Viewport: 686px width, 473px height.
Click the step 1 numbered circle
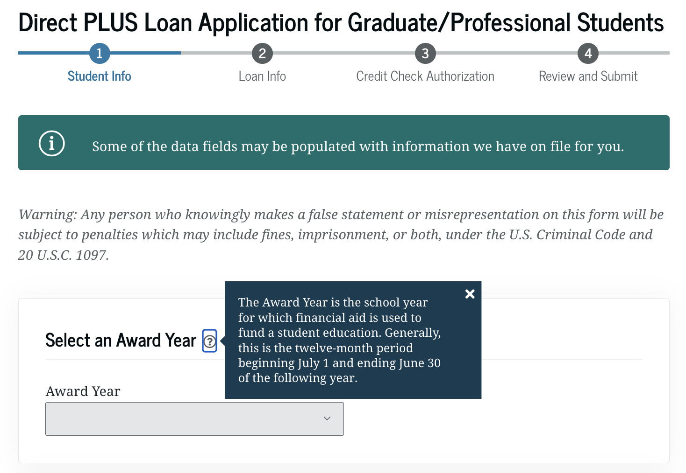click(x=99, y=53)
